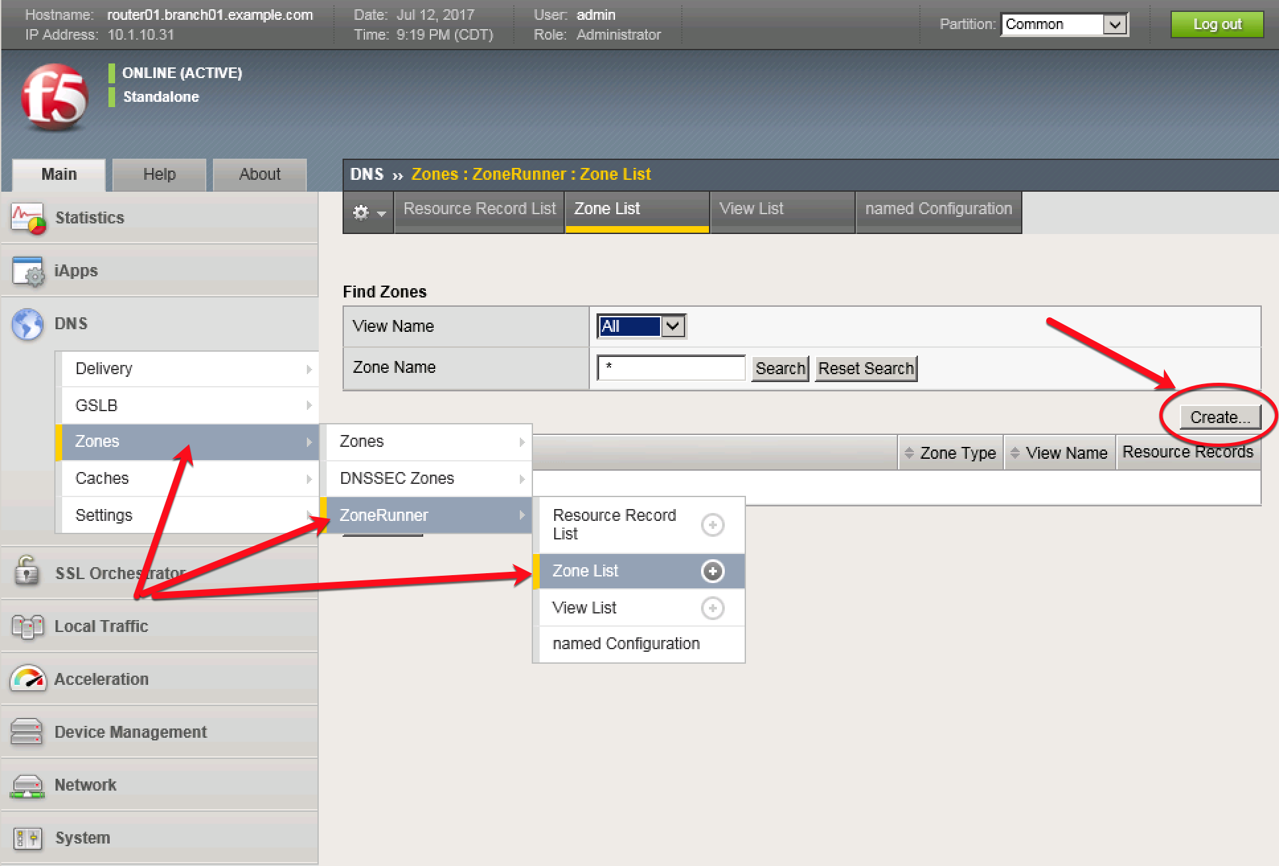Viewport: 1279px width, 866px height.
Task: Click the Local Traffic servers icon
Action: coord(28,626)
